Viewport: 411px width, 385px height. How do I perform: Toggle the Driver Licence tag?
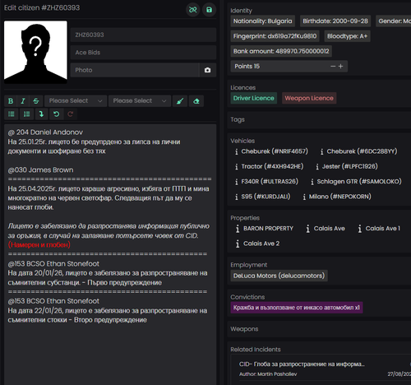(x=254, y=98)
